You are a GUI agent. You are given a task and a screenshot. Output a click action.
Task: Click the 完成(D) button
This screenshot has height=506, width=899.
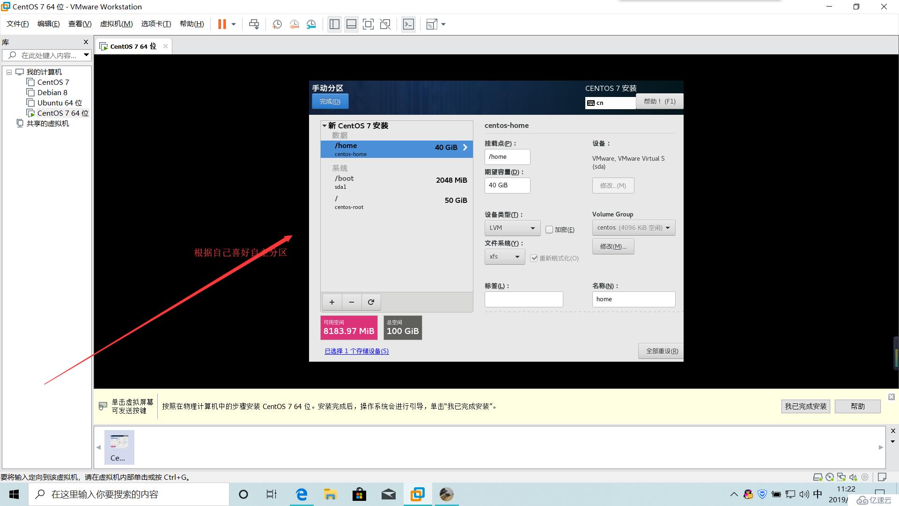tap(330, 101)
